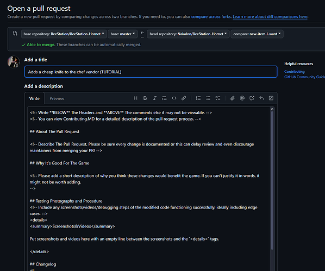Add a link via toolbar icon

point(184,98)
